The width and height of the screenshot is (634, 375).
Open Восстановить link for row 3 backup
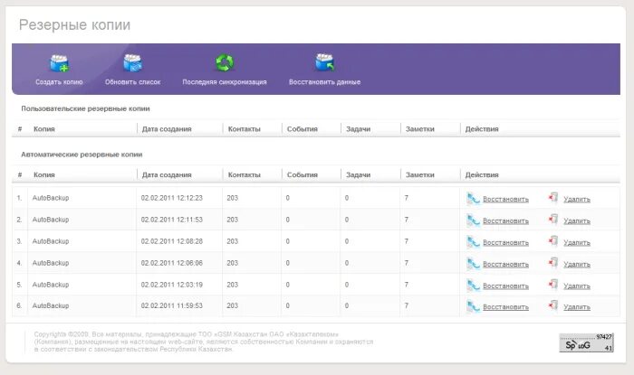click(505, 243)
